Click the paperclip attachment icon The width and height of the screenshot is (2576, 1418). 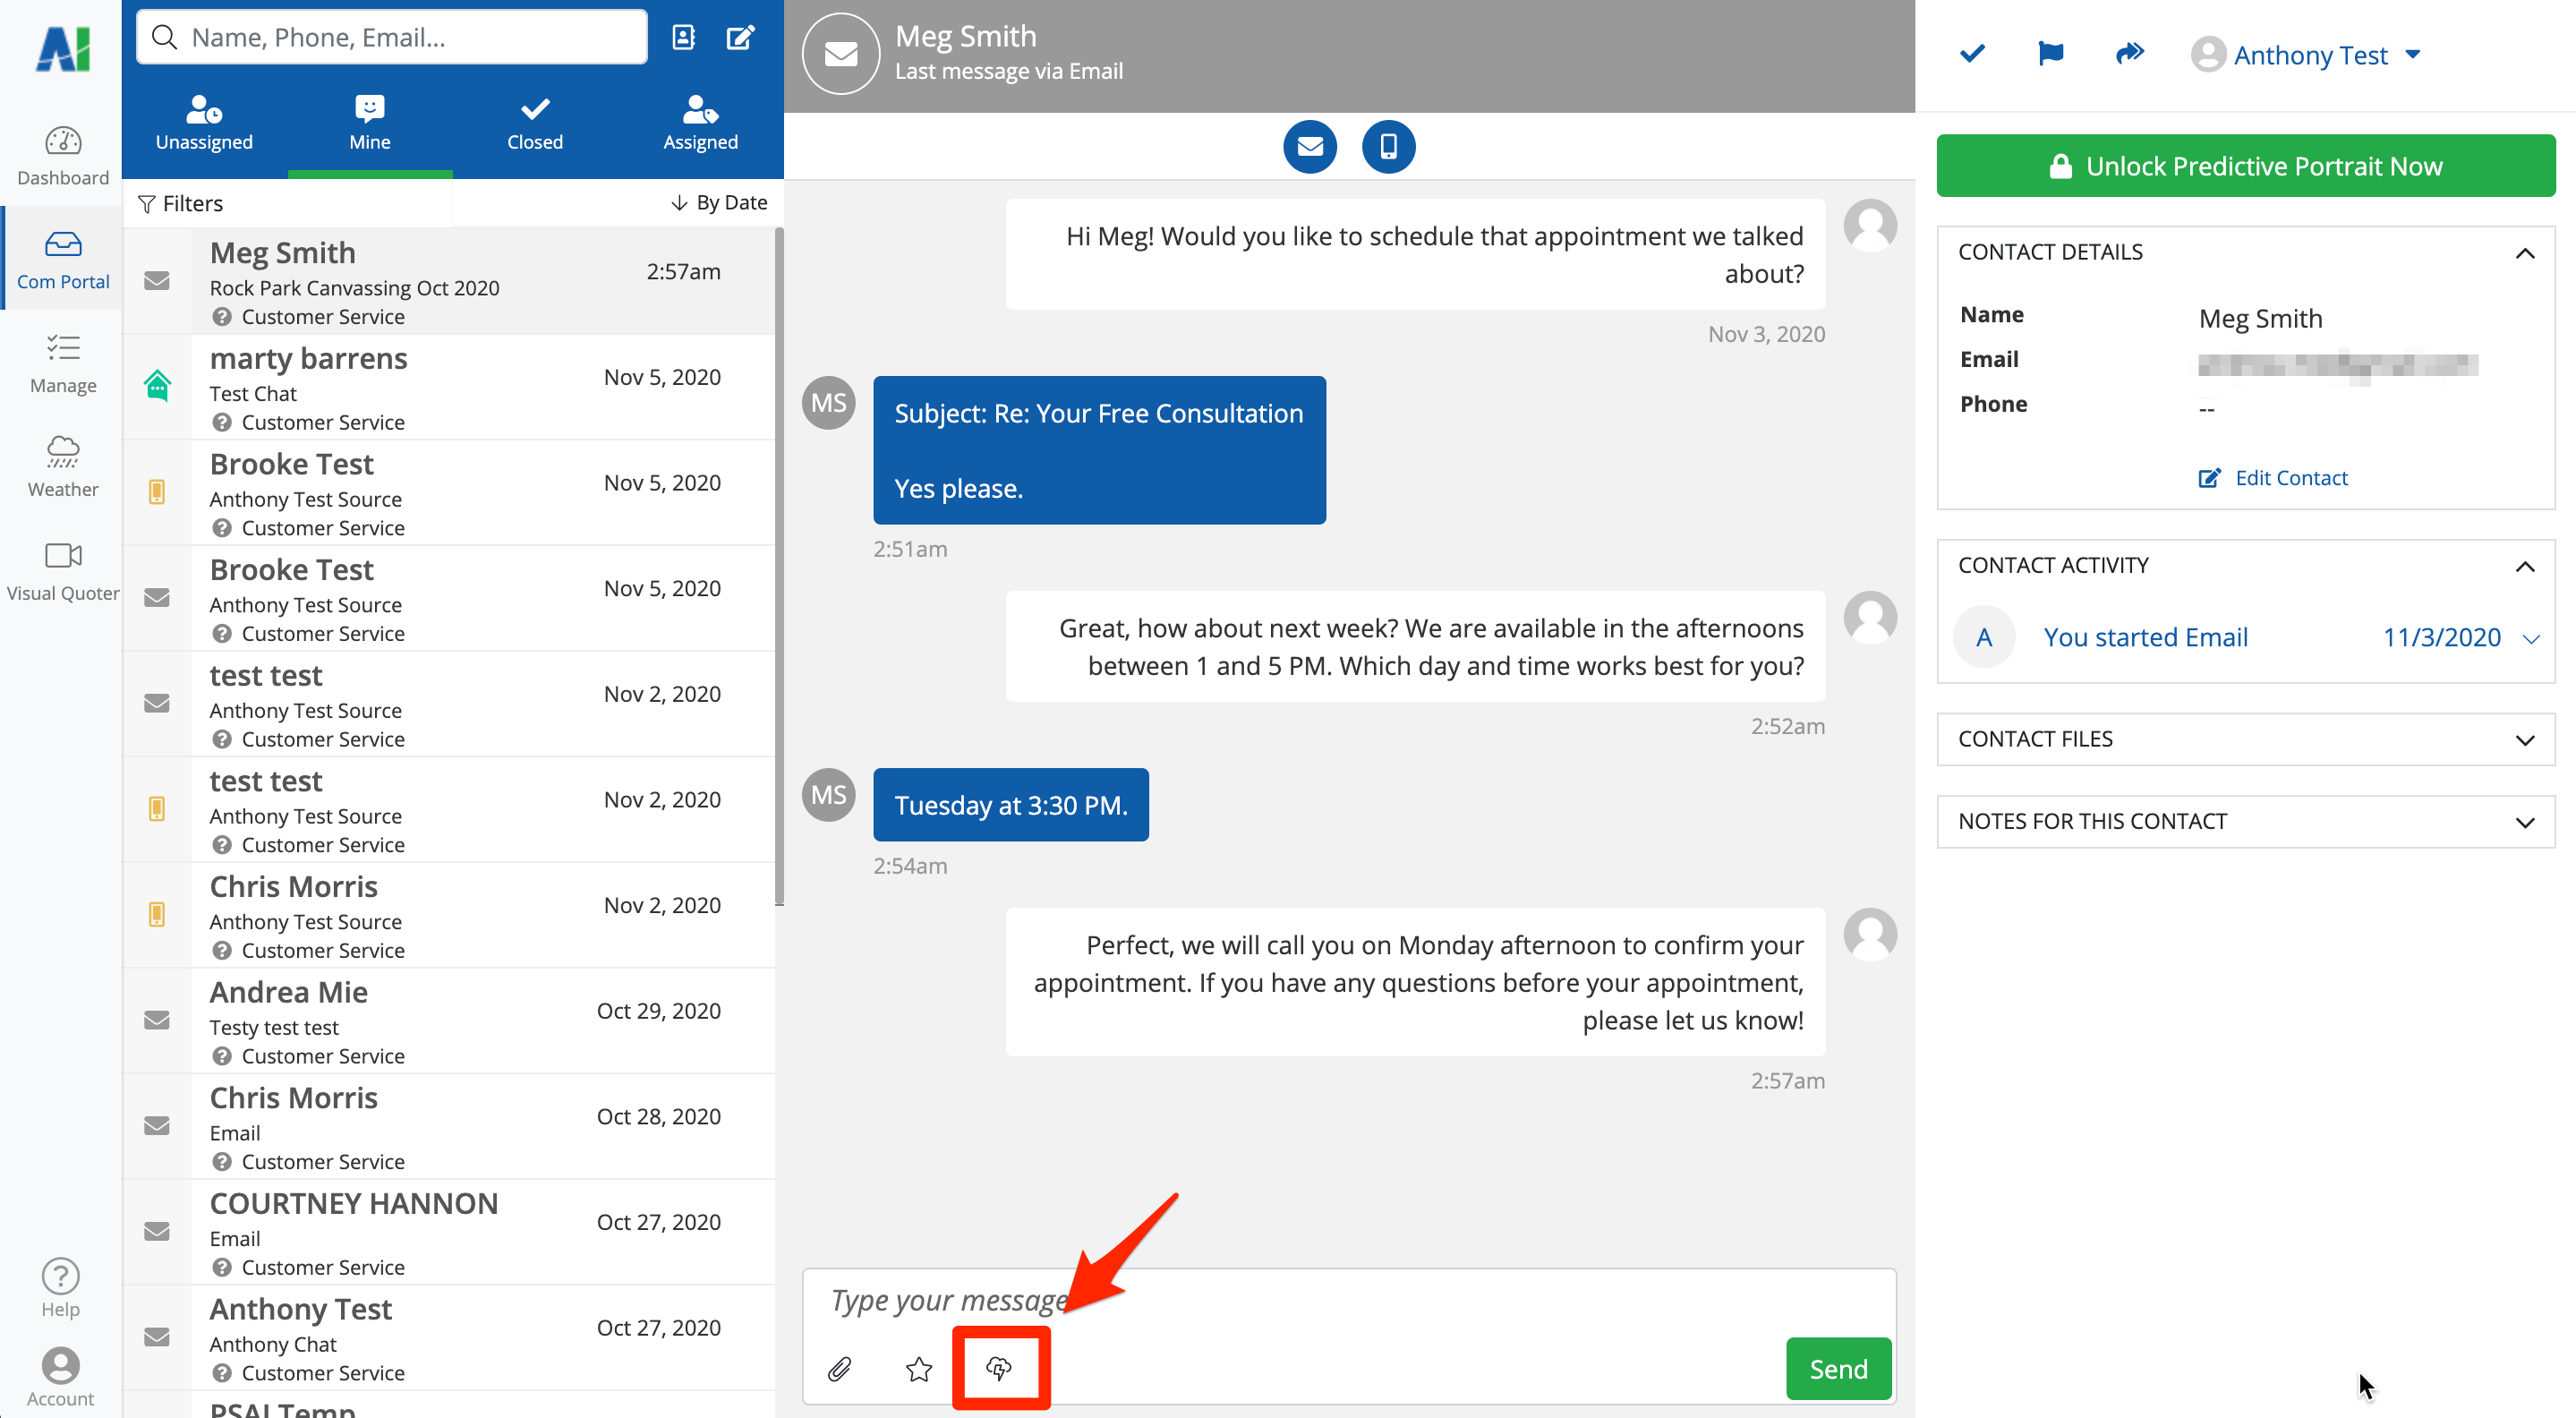coord(839,1368)
